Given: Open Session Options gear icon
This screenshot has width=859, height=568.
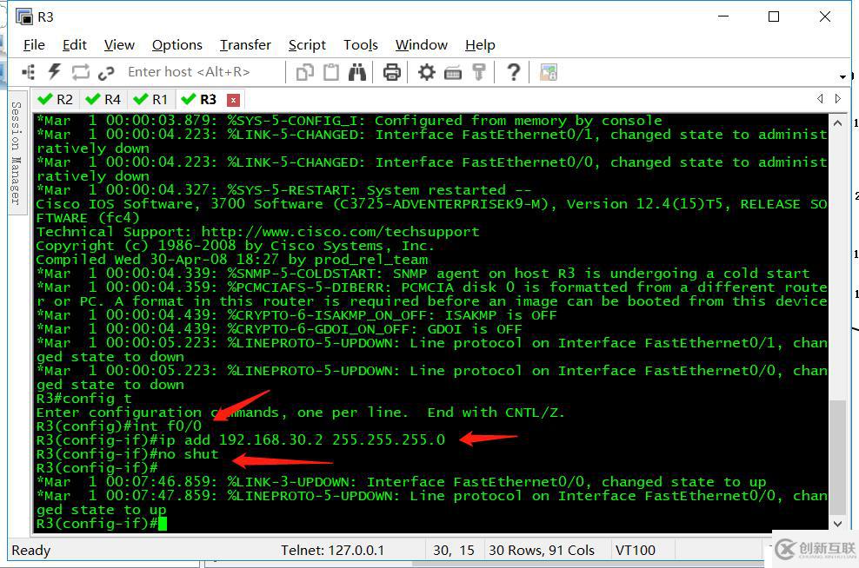Looking at the screenshot, I should (426, 72).
